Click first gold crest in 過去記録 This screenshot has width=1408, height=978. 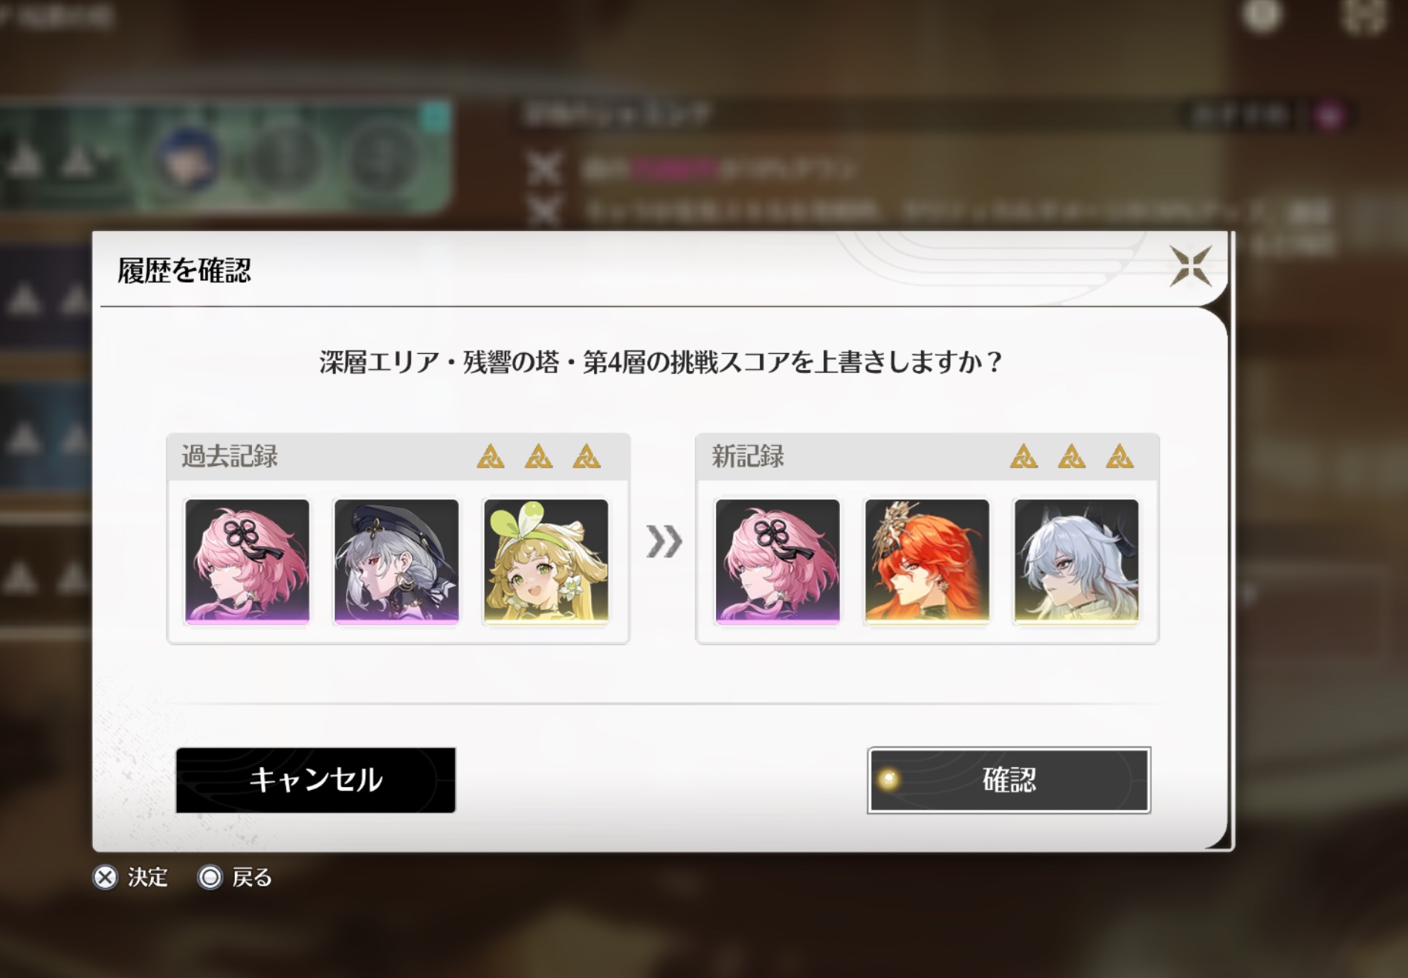[x=491, y=456]
